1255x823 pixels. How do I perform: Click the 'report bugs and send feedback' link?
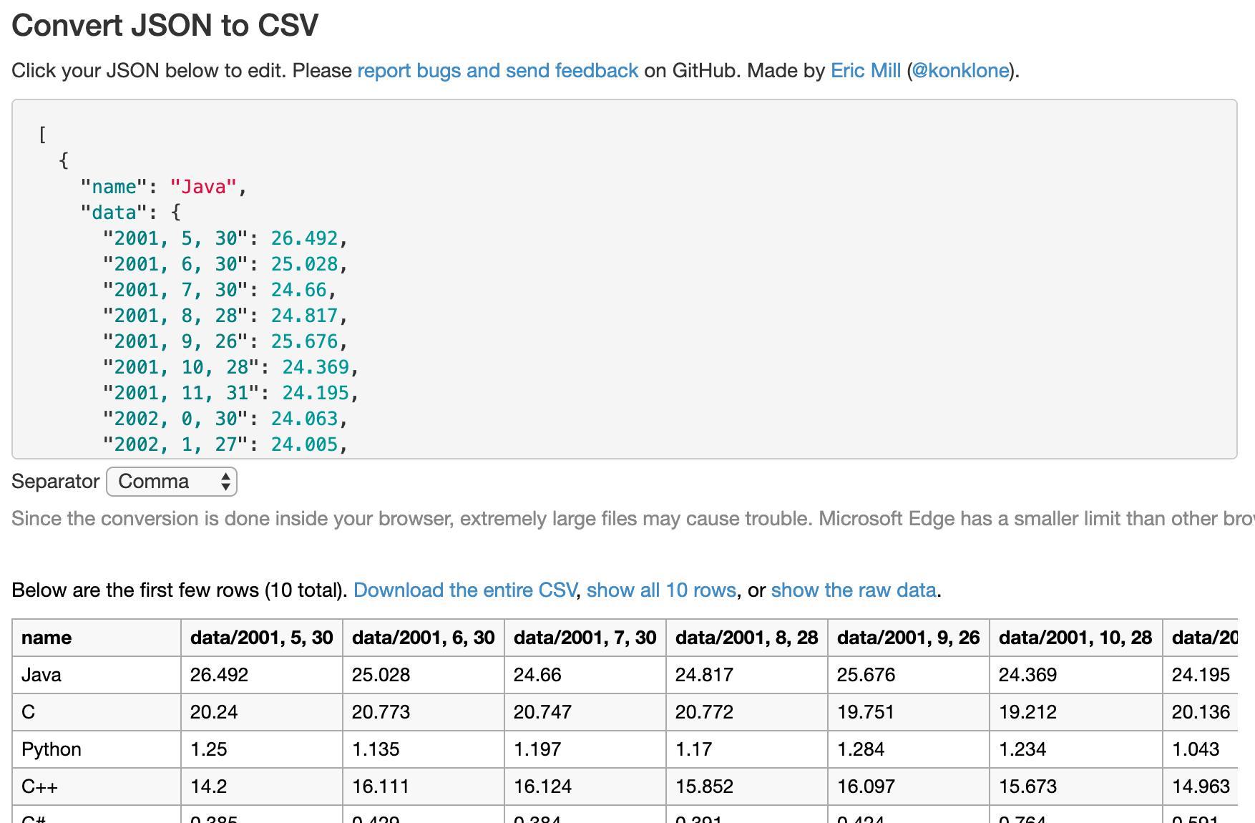(497, 71)
